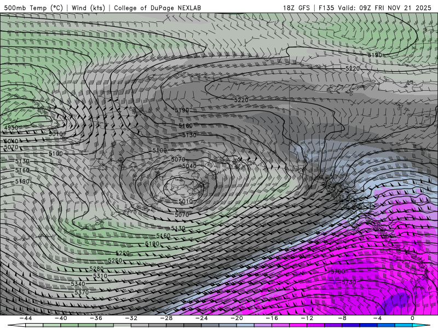Click the -12 value on the temperature scale
Image resolution: width=438 pixels, height=328 pixels.
(307, 318)
